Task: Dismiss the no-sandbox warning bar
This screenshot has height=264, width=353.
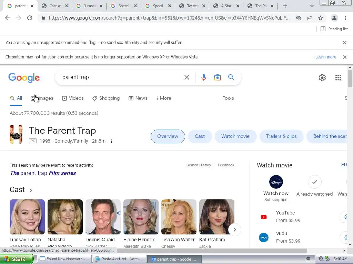Action: (x=344, y=42)
